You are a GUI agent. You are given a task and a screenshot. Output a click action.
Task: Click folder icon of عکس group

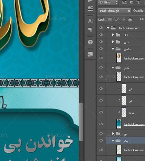point(118,49)
